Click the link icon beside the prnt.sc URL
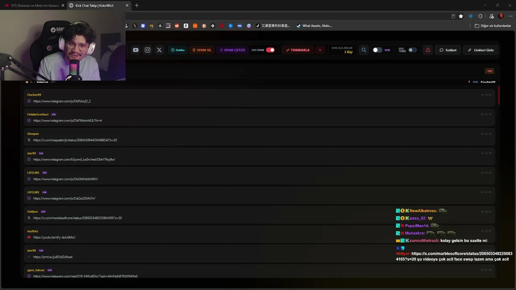Image resolution: width=516 pixels, height=290 pixels. pyautogui.click(x=29, y=257)
